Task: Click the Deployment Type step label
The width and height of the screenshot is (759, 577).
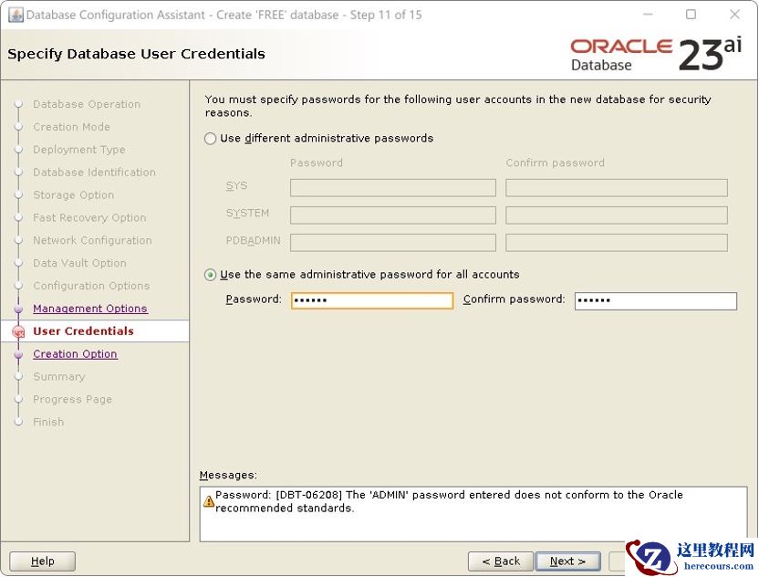Action: 79,150
